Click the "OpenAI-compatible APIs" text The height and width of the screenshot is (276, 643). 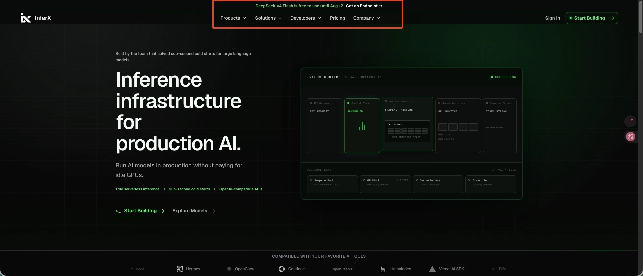[x=241, y=189]
